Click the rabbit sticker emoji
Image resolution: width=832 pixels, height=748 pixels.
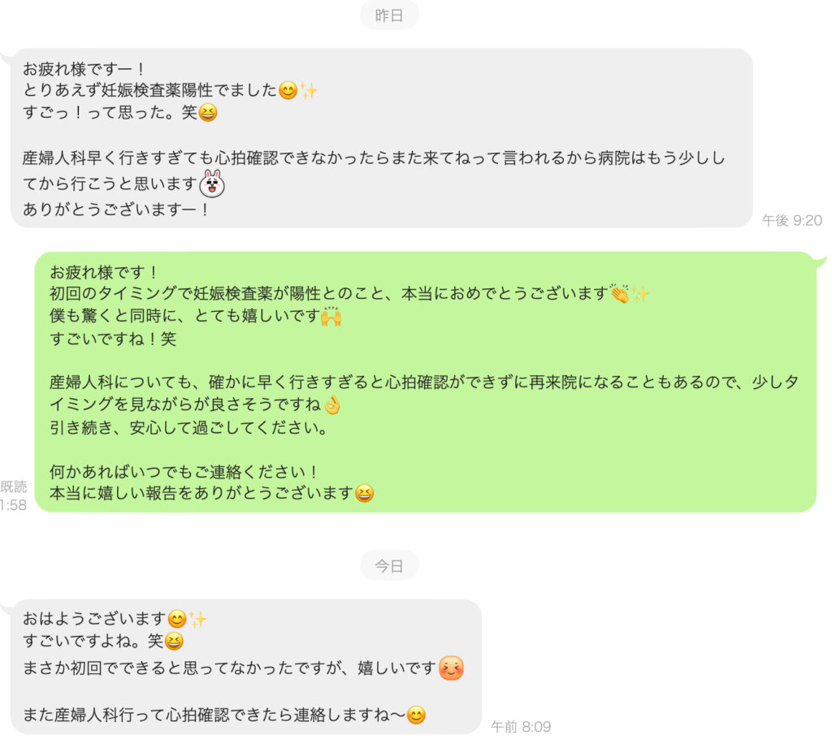coord(212,184)
